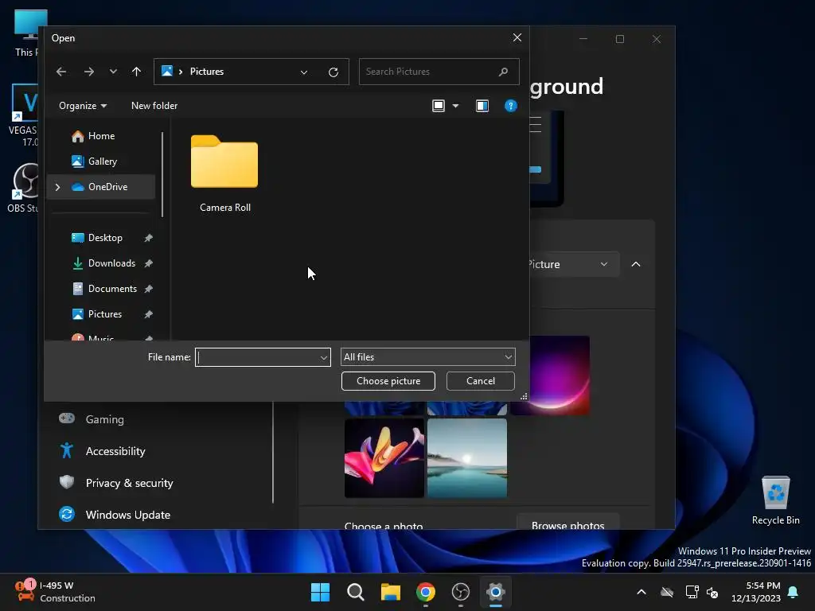Image resolution: width=815 pixels, height=611 pixels.
Task: Collapse the background section chevron in Settings
Action: [636, 264]
